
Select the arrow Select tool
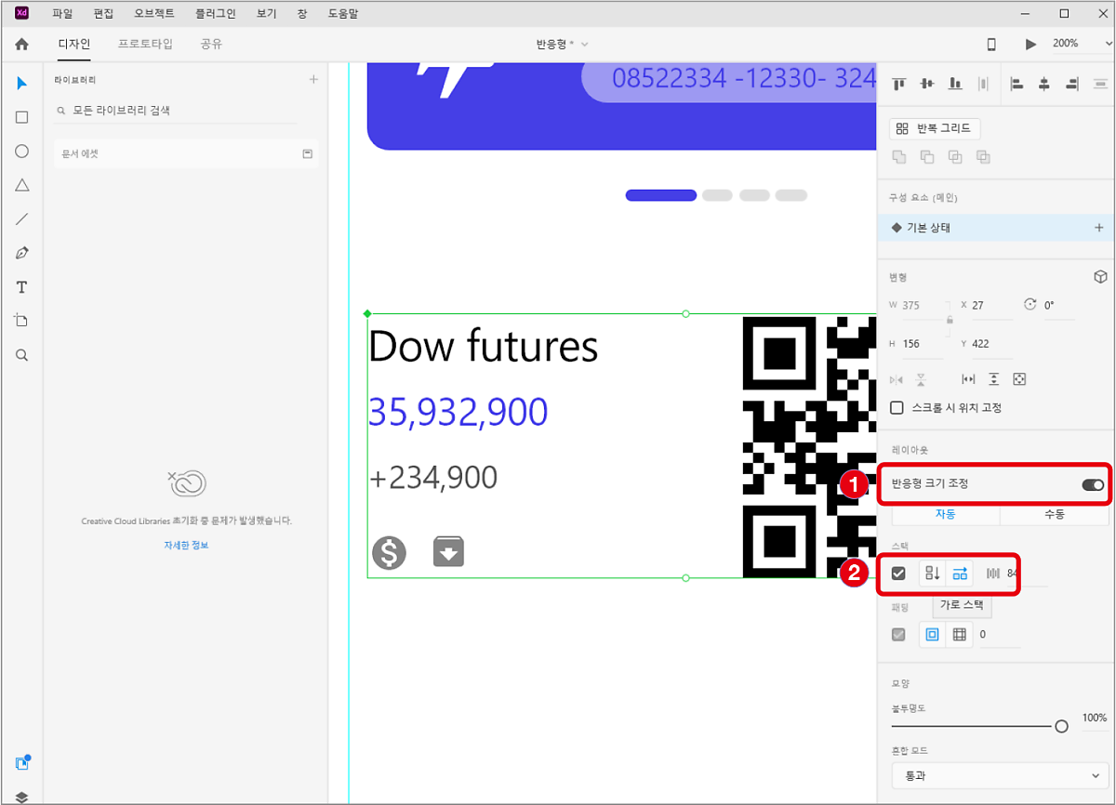tap(22, 84)
